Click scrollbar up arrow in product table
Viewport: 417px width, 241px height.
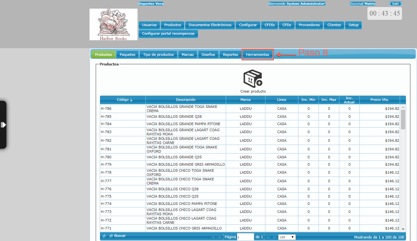coord(403,108)
